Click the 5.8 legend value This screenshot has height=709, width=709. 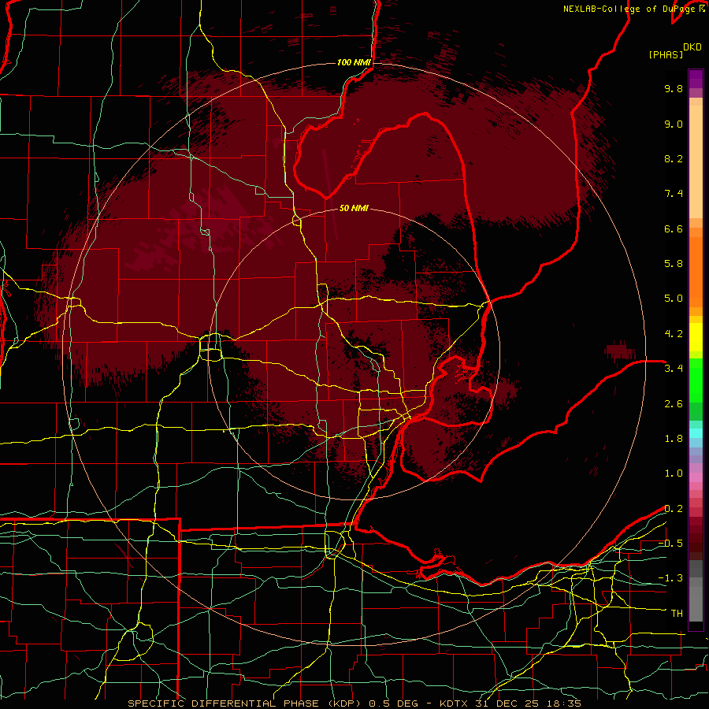point(674,264)
